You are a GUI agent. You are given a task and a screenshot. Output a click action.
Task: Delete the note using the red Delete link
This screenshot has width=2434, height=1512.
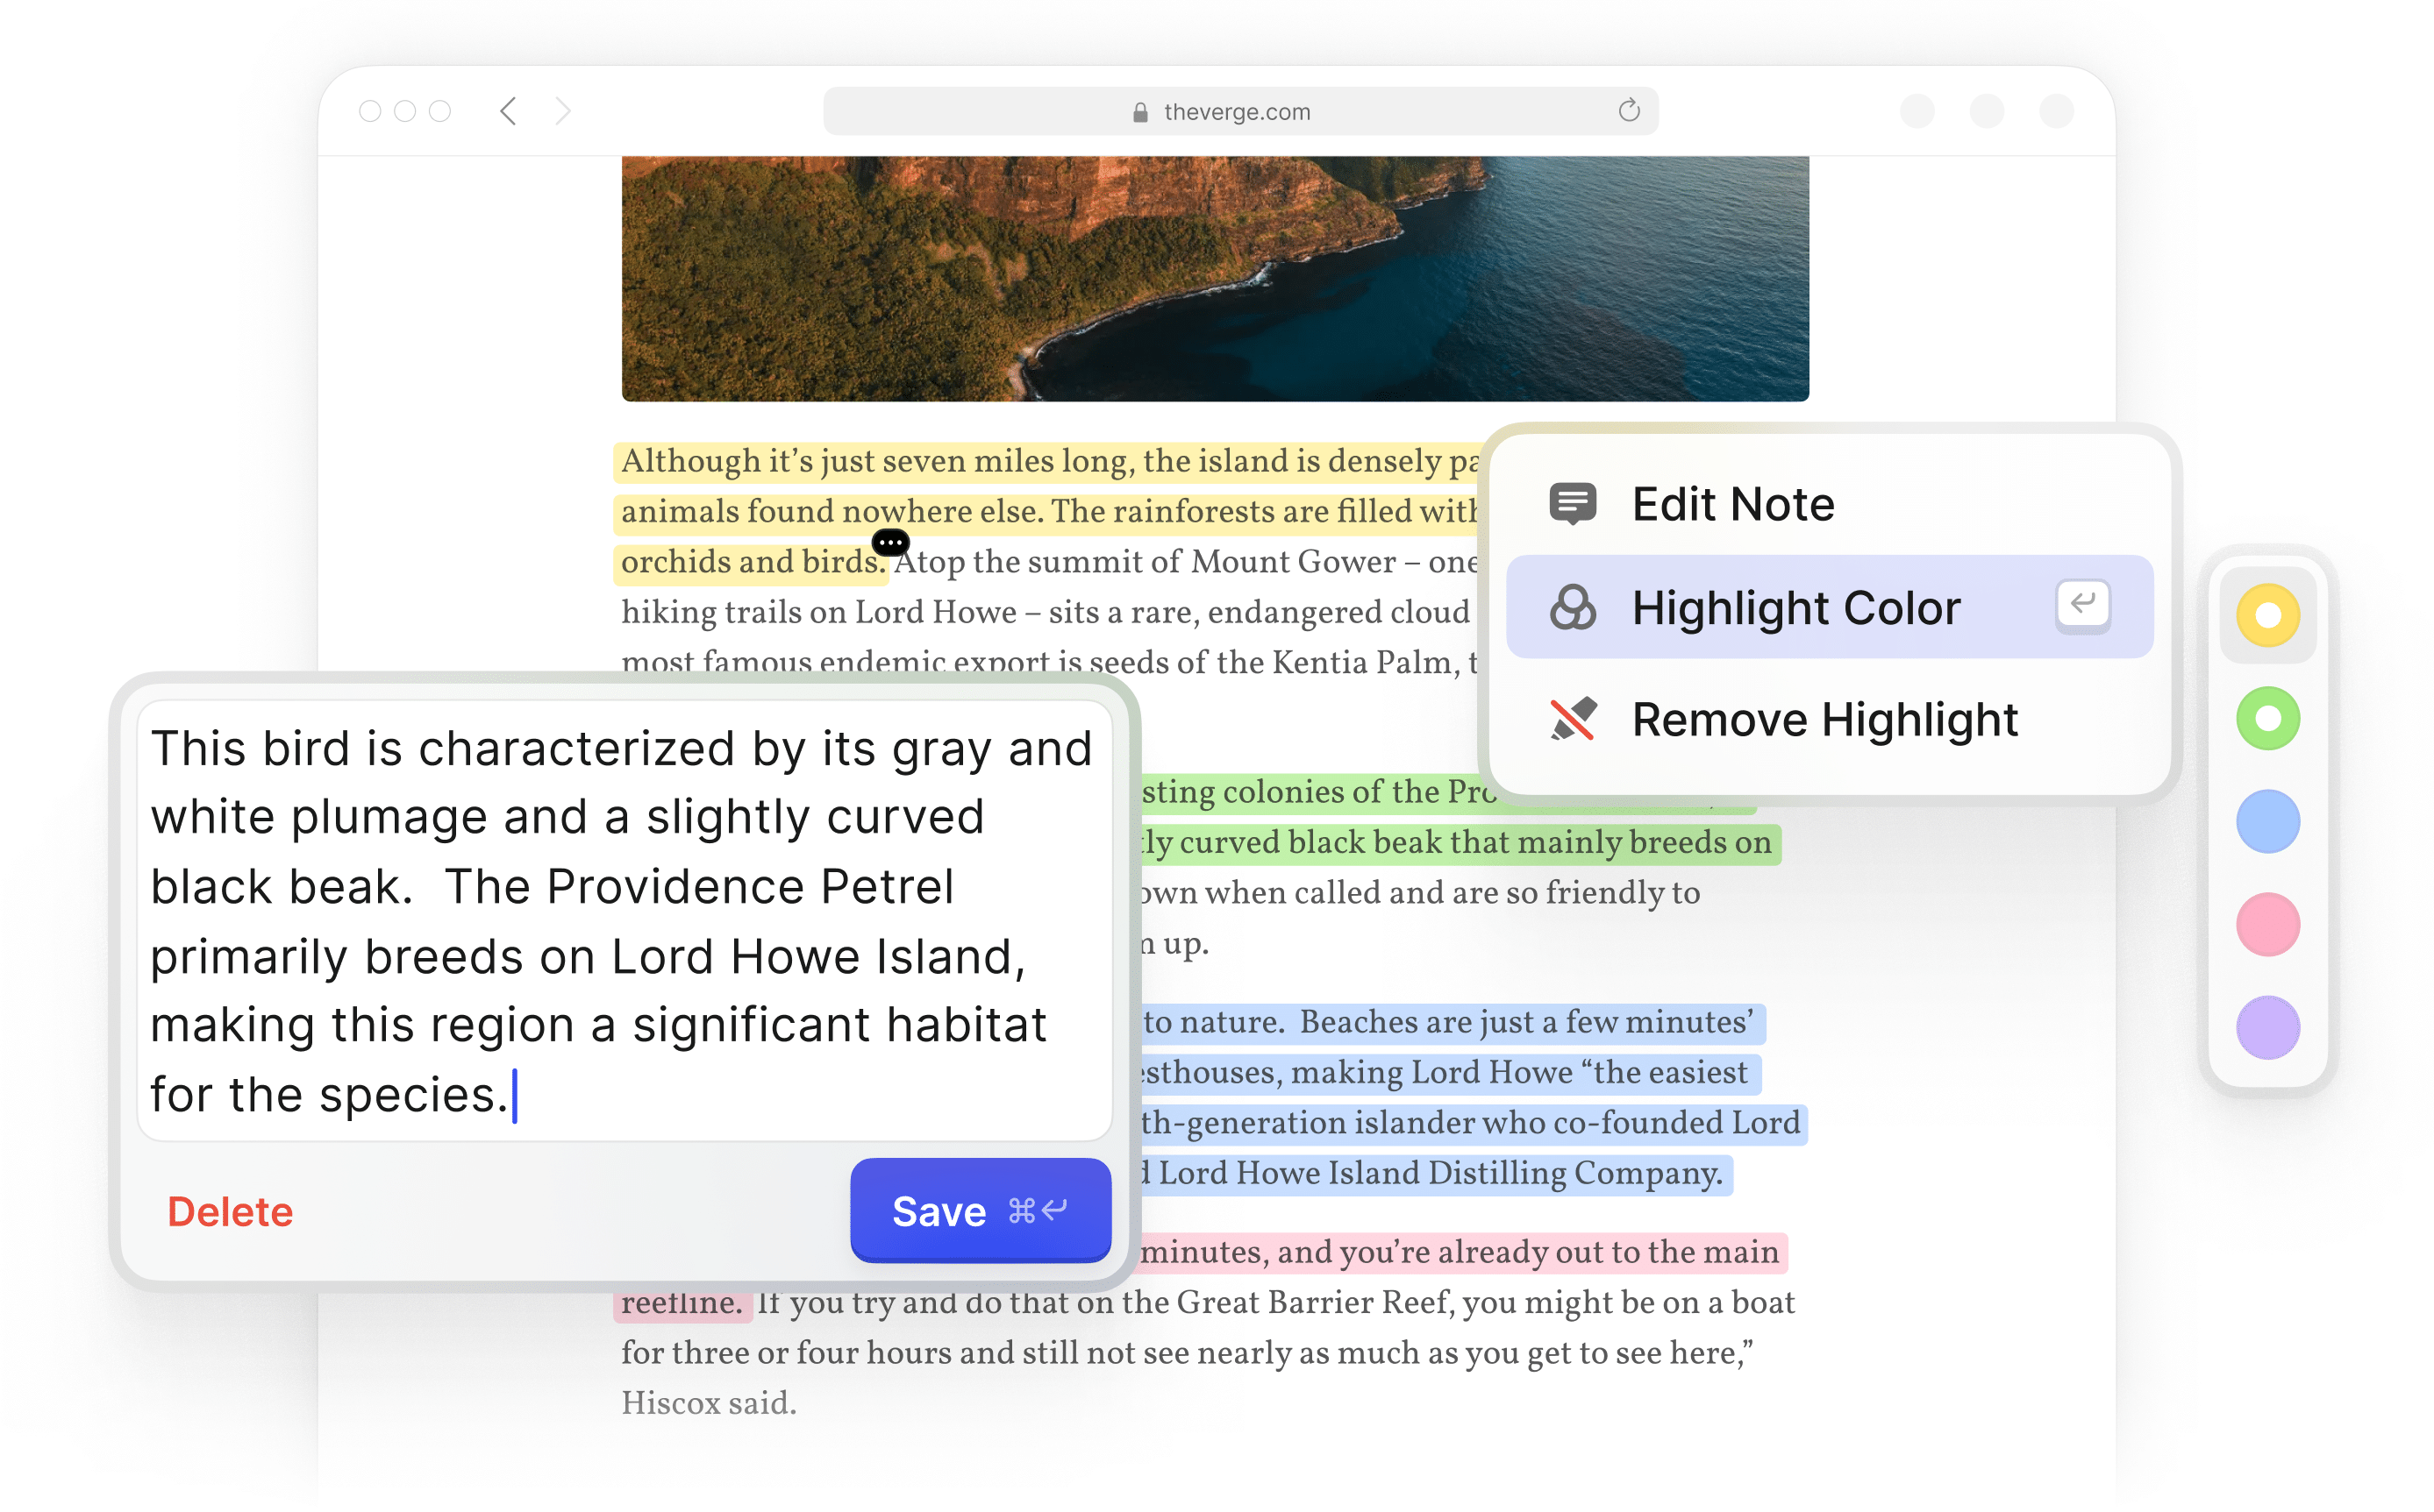230,1212
